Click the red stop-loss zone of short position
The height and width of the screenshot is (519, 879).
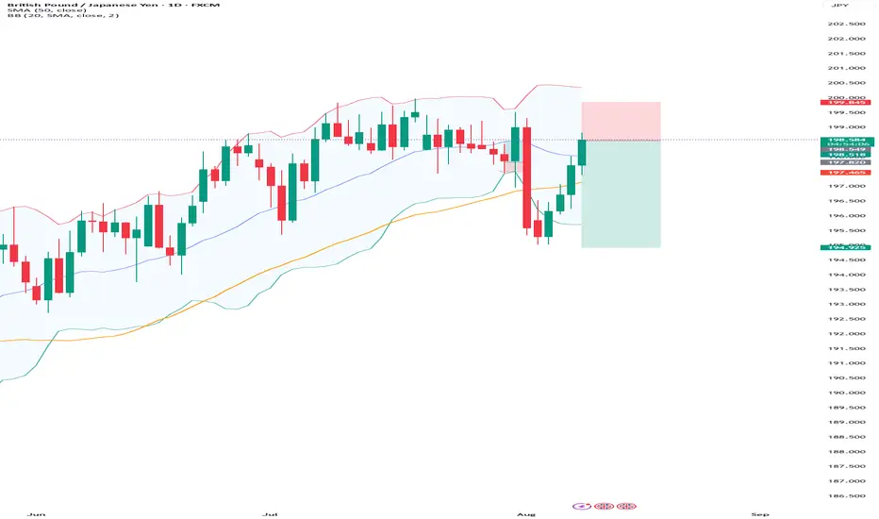click(622, 121)
